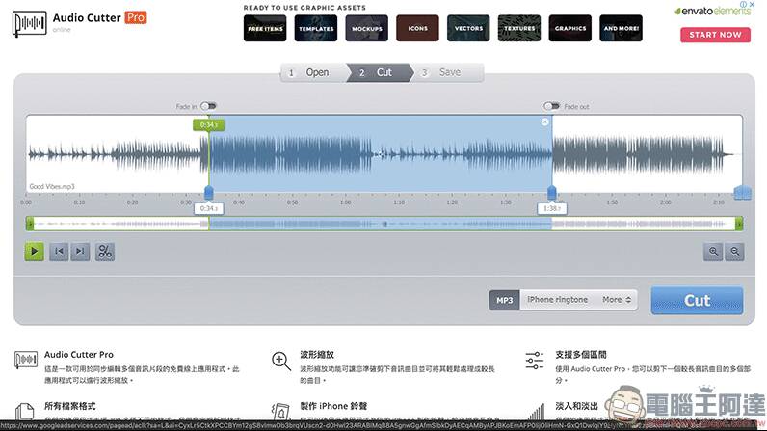767x431 pixels.
Task: Click the green 0:34 playhead label
Action: tap(209, 125)
